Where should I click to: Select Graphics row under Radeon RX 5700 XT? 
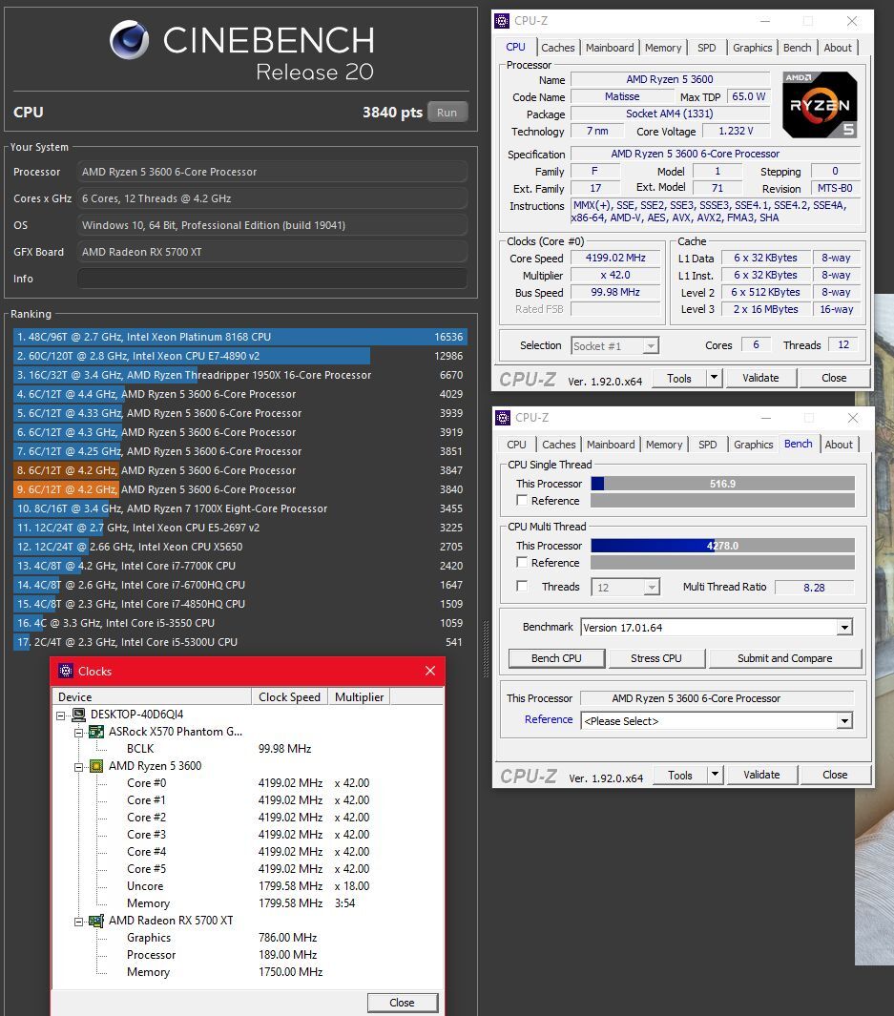click(x=149, y=938)
